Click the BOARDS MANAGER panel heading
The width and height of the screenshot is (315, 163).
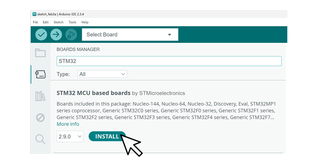coord(78,50)
